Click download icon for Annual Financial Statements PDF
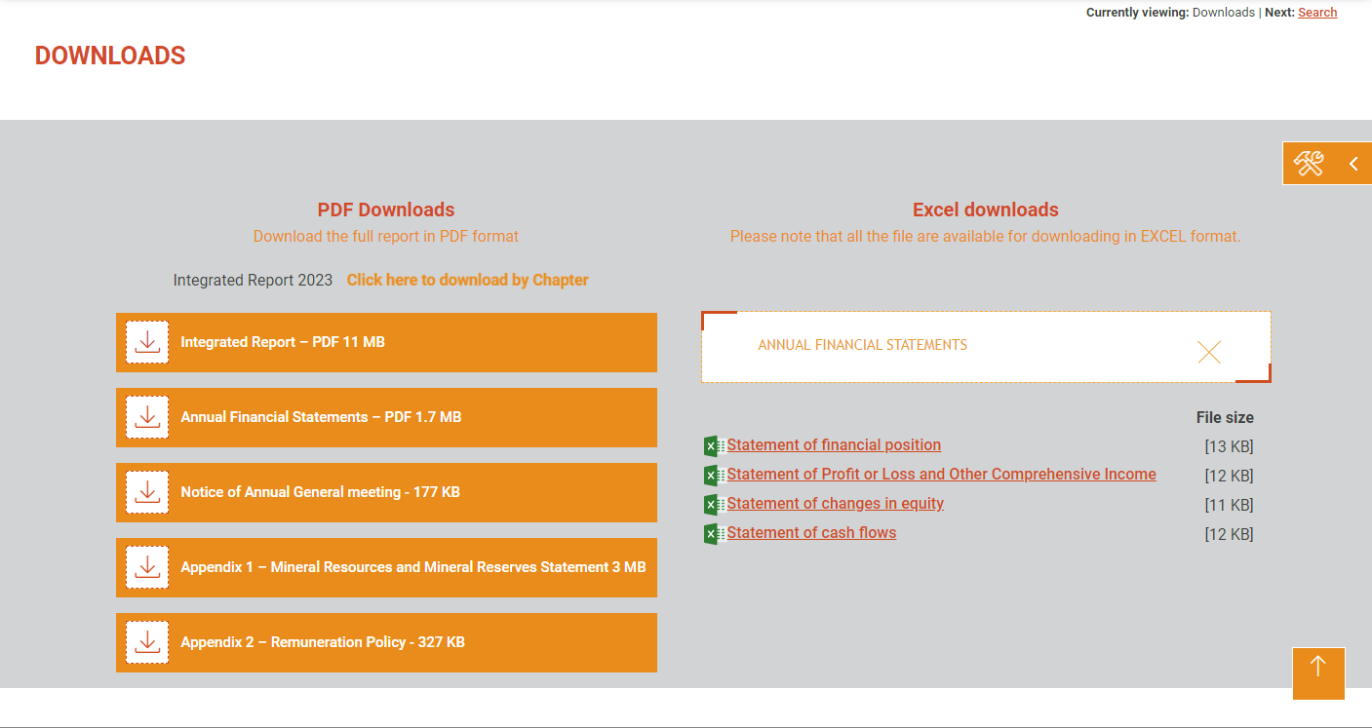The width and height of the screenshot is (1372, 728). tap(147, 417)
